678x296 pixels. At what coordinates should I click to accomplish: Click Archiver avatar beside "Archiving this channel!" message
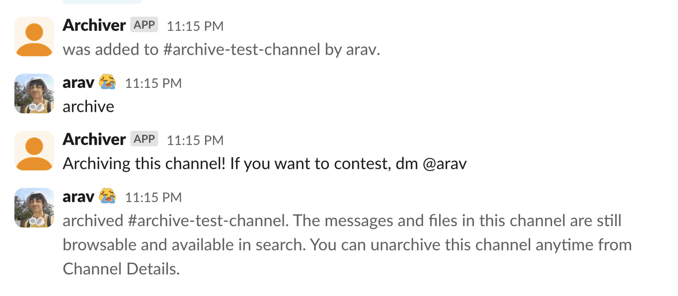pos(34,151)
